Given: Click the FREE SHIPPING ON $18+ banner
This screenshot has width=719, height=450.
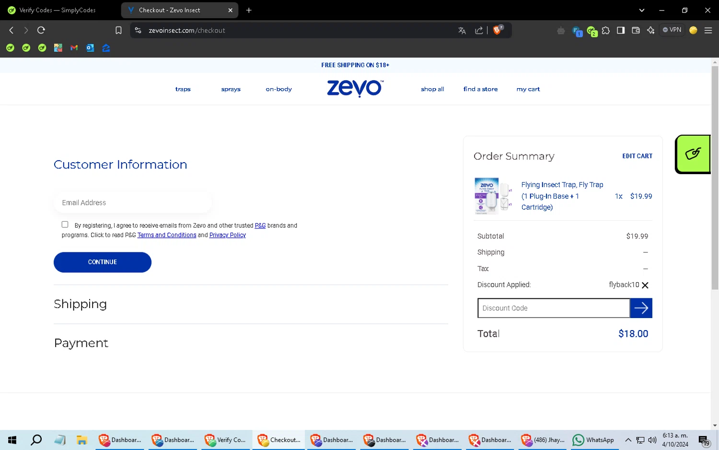Looking at the screenshot, I should 355,65.
